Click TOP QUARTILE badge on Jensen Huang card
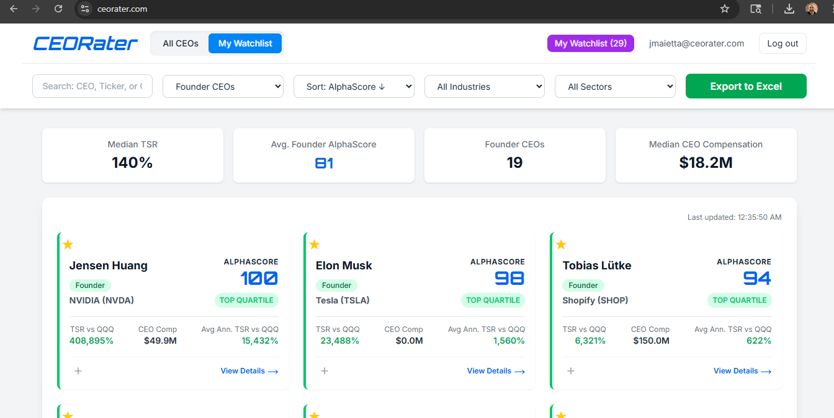Screen dimensions: 834x418 point(247,300)
